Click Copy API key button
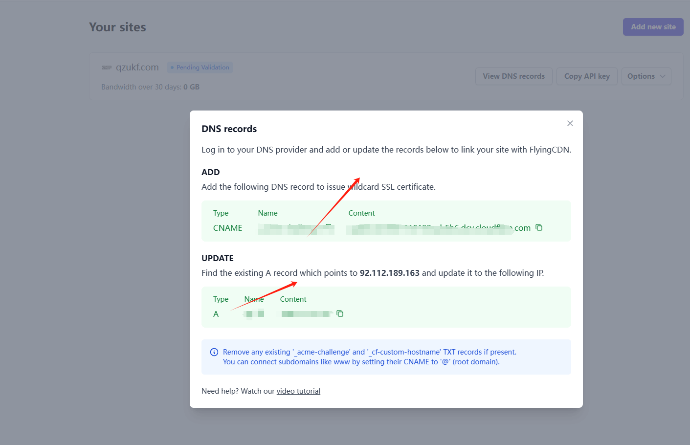 (587, 76)
